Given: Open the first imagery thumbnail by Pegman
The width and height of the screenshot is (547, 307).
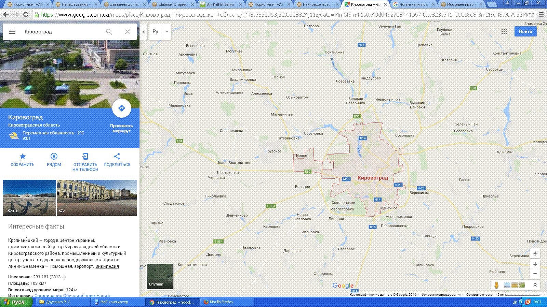Looking at the screenshot, I should (x=507, y=285).
